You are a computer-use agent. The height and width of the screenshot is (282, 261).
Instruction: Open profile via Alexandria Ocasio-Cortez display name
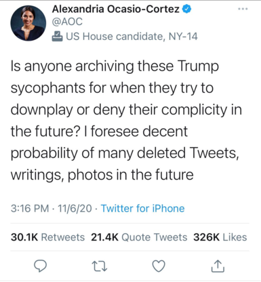115,9
